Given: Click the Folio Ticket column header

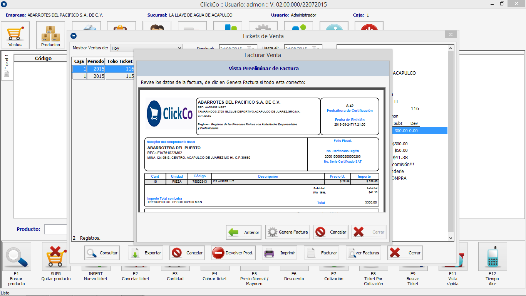Looking at the screenshot, I should (x=119, y=61).
